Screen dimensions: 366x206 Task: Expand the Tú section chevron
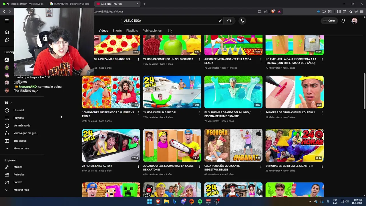click(x=11, y=103)
